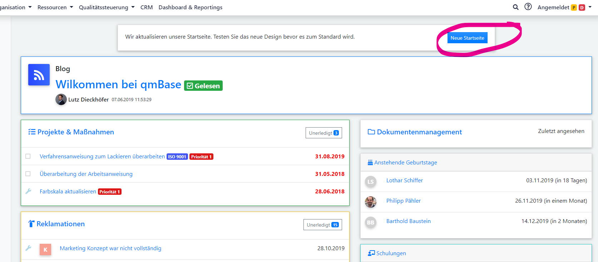598x262 pixels.
Task: Click the Reklamationen section icon
Action: coord(31,224)
